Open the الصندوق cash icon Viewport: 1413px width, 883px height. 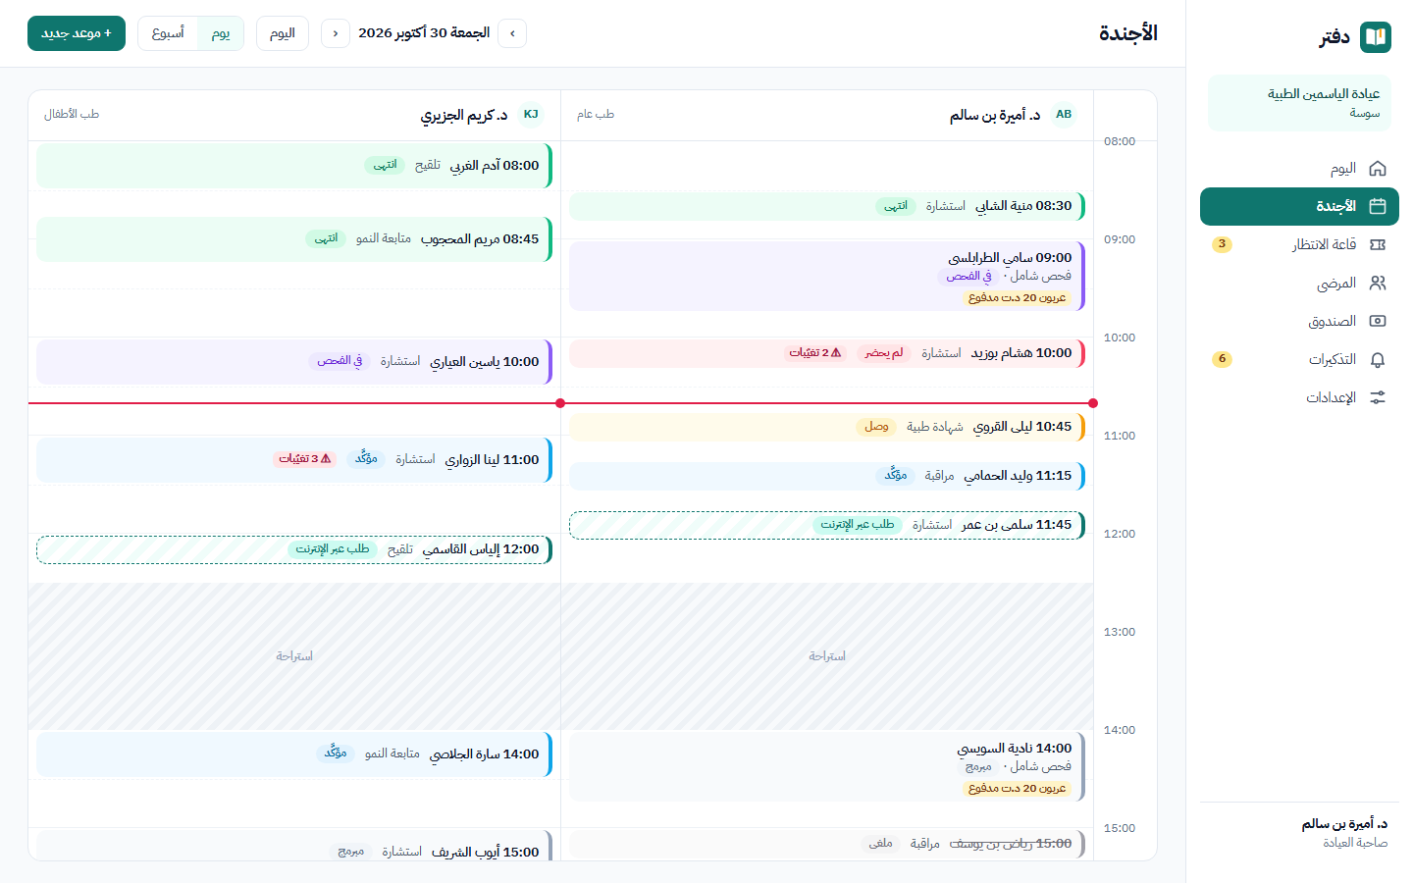tap(1378, 322)
